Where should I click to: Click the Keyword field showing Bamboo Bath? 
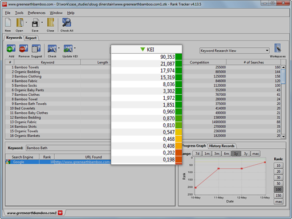tap(68, 148)
